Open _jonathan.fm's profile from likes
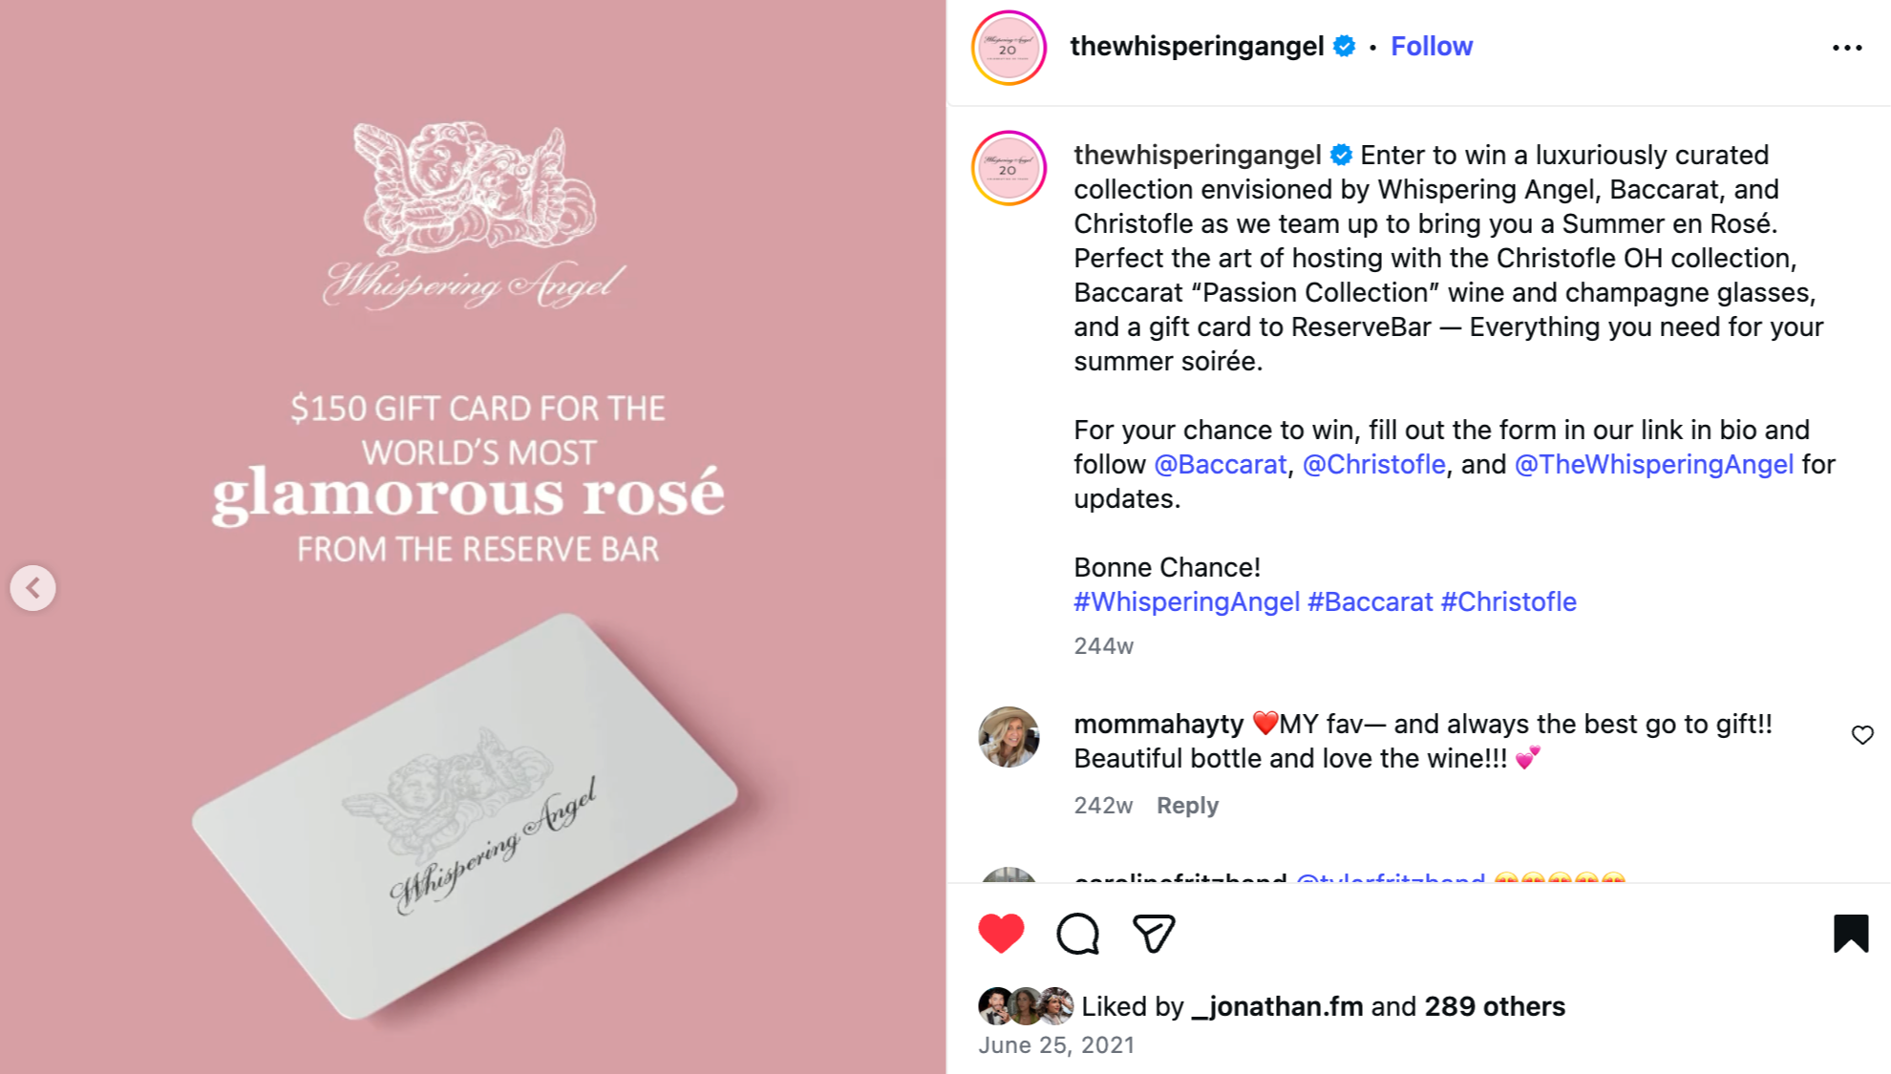 (x=1277, y=1006)
